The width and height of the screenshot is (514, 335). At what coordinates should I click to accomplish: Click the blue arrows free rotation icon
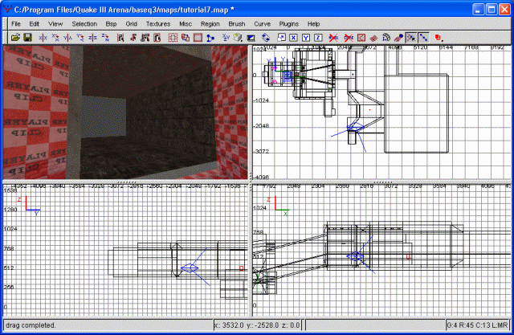pyautogui.click(x=266, y=38)
